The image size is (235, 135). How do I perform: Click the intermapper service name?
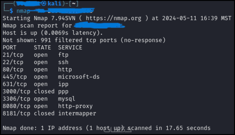pyautogui.click(x=77, y=113)
